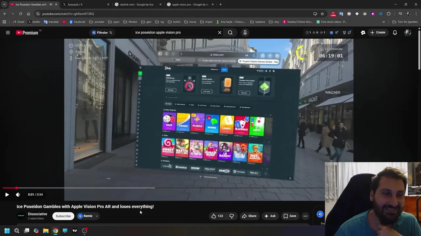Open the borsa bookmarks folder
Viewport: 421px width, 236px height.
click(x=190, y=22)
